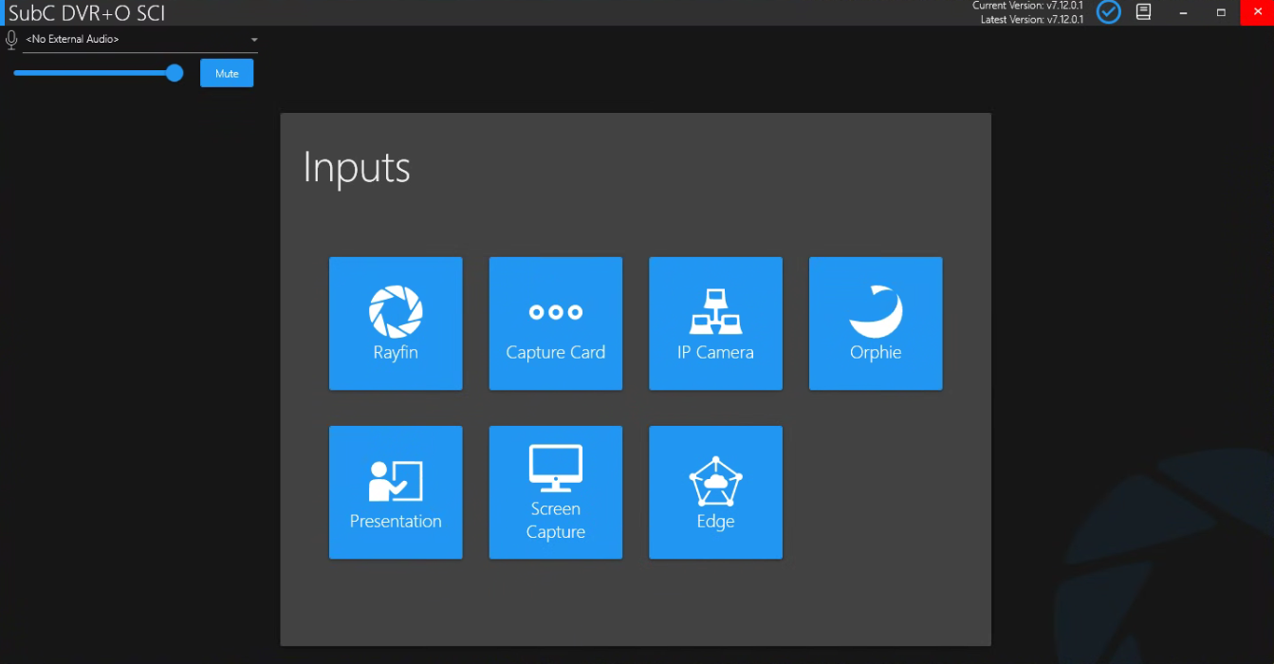
Task: Choose the Screen Capture monitor tile
Action: [556, 492]
